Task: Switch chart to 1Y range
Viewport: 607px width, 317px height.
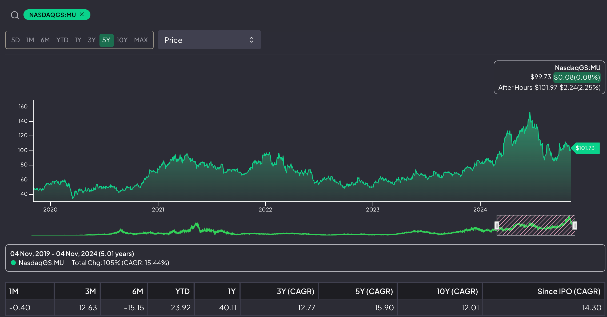Action: pos(78,40)
